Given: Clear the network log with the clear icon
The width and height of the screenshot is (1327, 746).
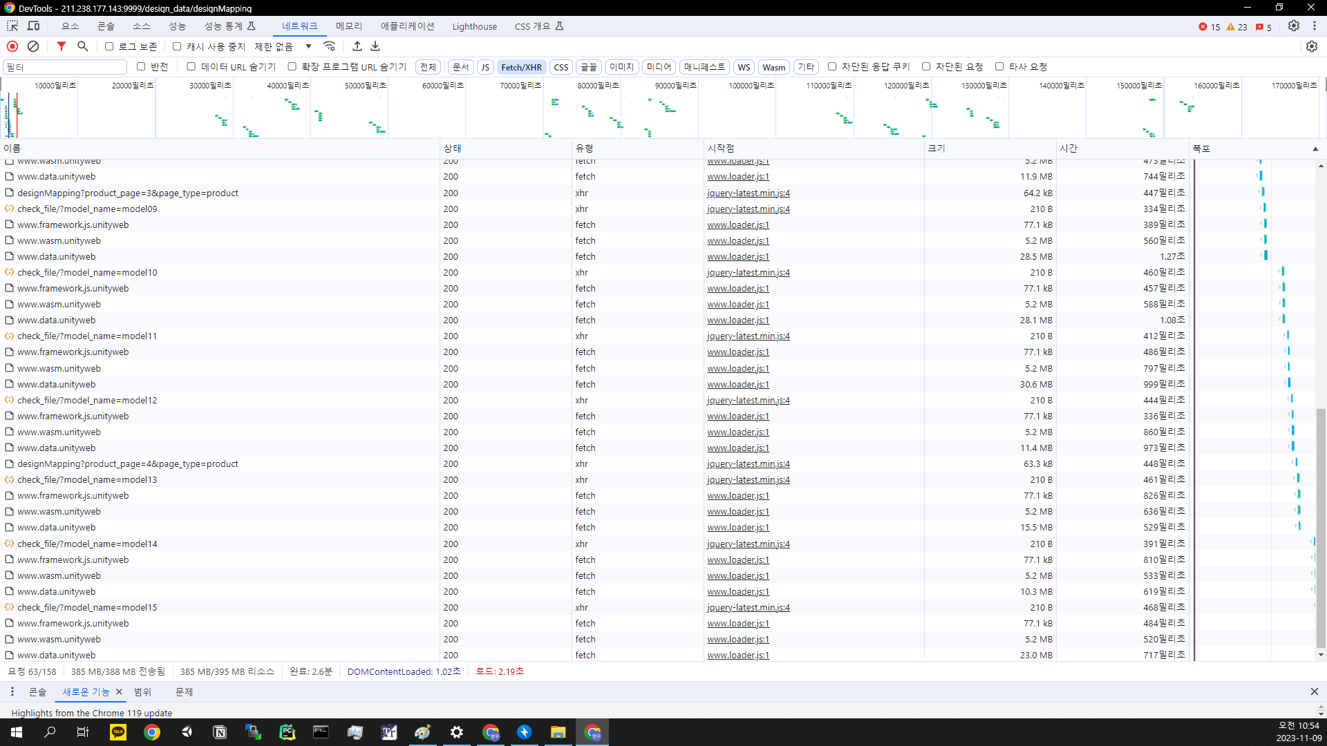Looking at the screenshot, I should coord(33,46).
